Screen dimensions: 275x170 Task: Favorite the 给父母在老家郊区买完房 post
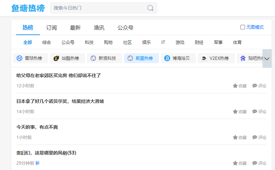click(x=239, y=86)
